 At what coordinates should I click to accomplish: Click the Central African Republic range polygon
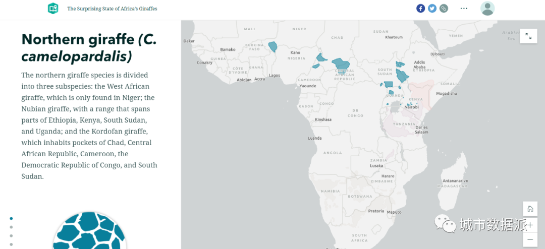[341, 64]
